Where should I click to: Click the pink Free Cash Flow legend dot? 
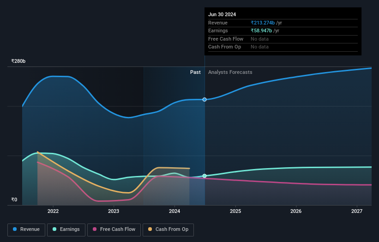point(95,229)
